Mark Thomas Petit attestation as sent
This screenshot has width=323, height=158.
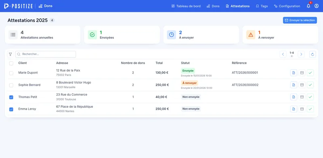[310, 97]
